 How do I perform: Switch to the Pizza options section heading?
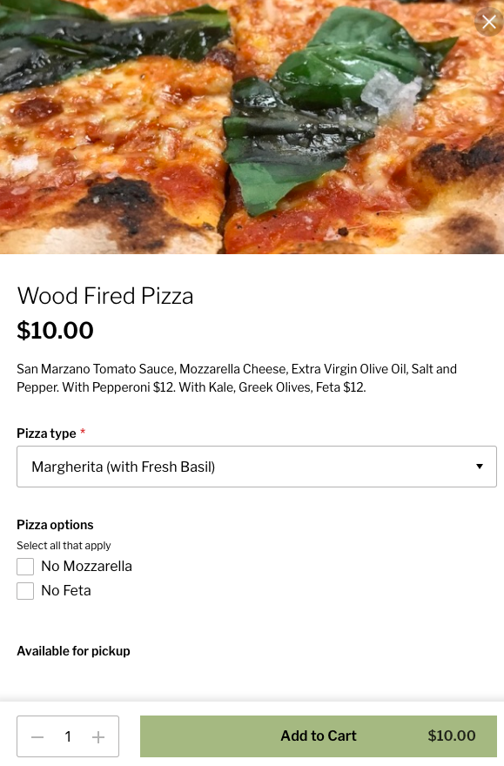55,525
